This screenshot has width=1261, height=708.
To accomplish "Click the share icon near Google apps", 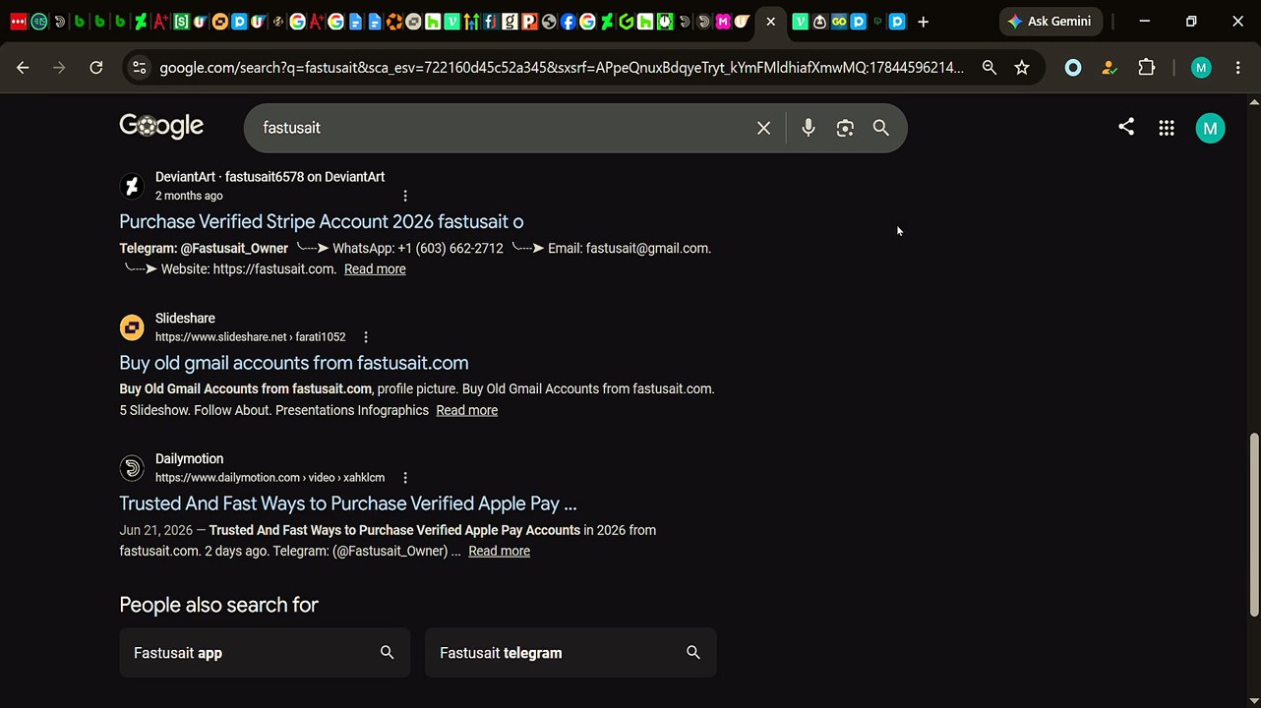I will pos(1126,127).
